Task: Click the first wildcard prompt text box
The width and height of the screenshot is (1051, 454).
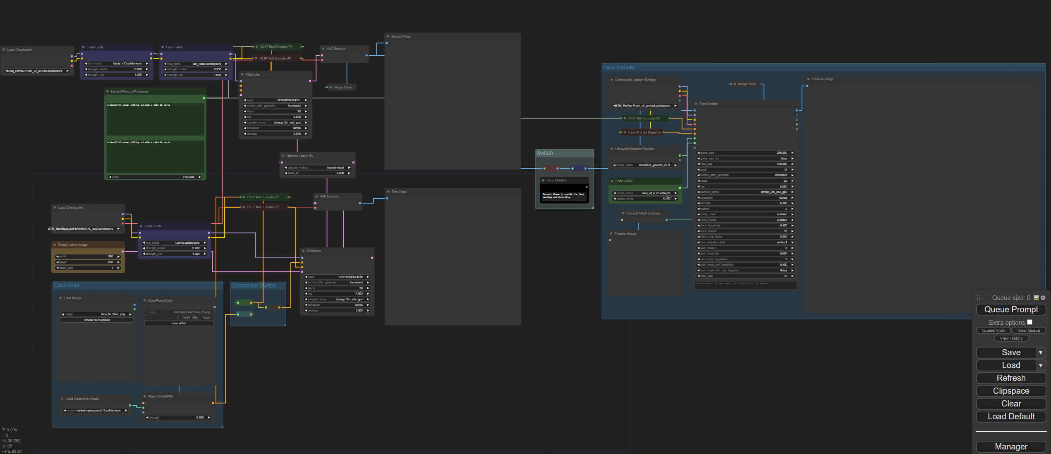Action: click(155, 119)
